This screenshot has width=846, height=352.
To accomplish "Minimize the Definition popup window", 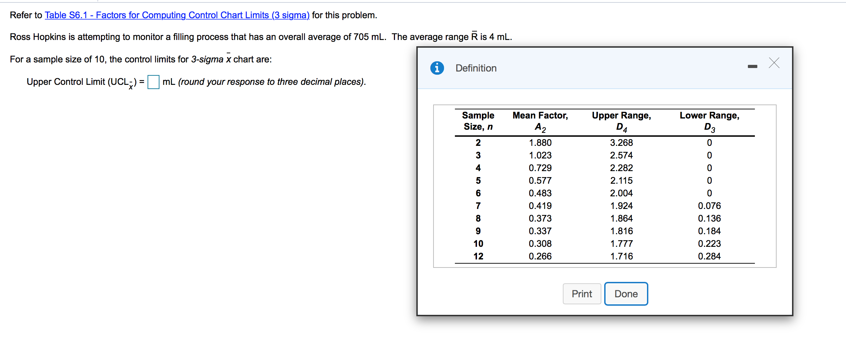I will [x=753, y=66].
